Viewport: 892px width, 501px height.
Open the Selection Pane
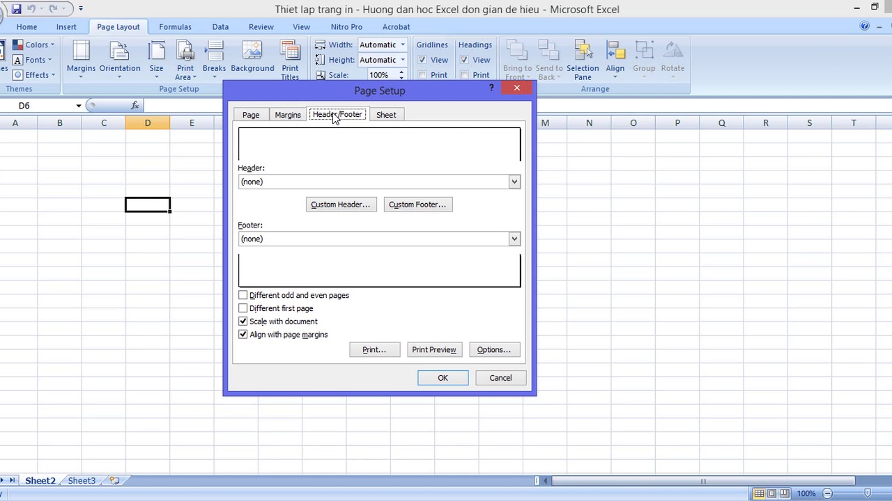click(x=583, y=60)
